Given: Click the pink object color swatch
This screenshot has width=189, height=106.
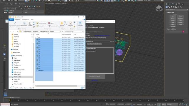Looking at the screenshot, I should coord(183,32).
